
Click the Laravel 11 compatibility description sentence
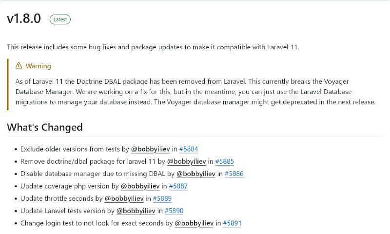point(153,47)
